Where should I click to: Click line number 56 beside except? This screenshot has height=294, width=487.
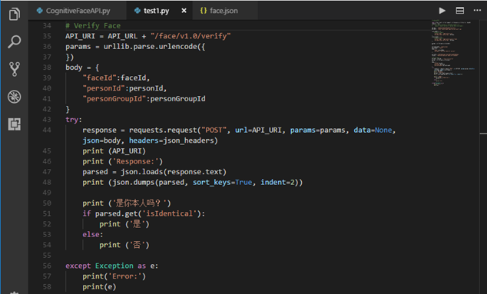click(47, 266)
